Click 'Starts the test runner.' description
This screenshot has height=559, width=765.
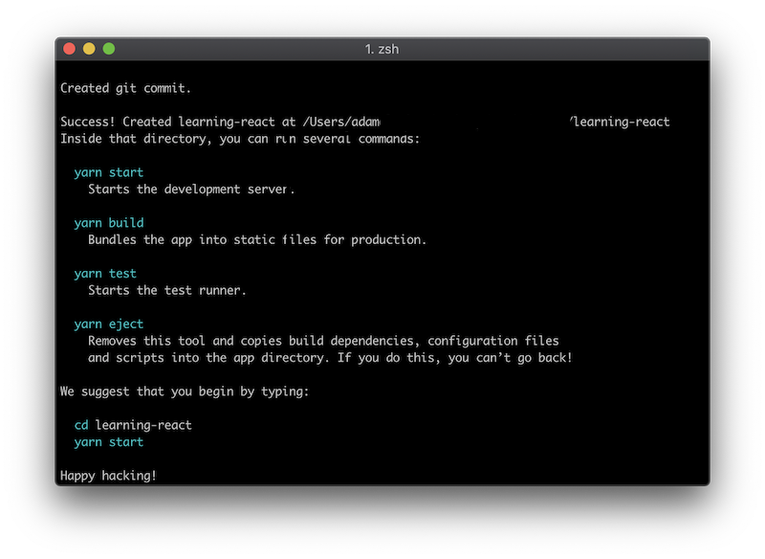point(166,290)
